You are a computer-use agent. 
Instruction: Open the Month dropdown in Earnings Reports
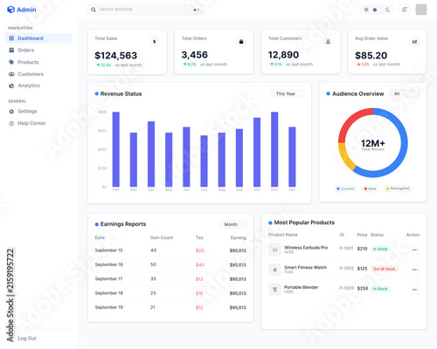(232, 224)
